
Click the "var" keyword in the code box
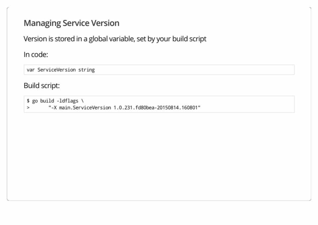point(31,70)
